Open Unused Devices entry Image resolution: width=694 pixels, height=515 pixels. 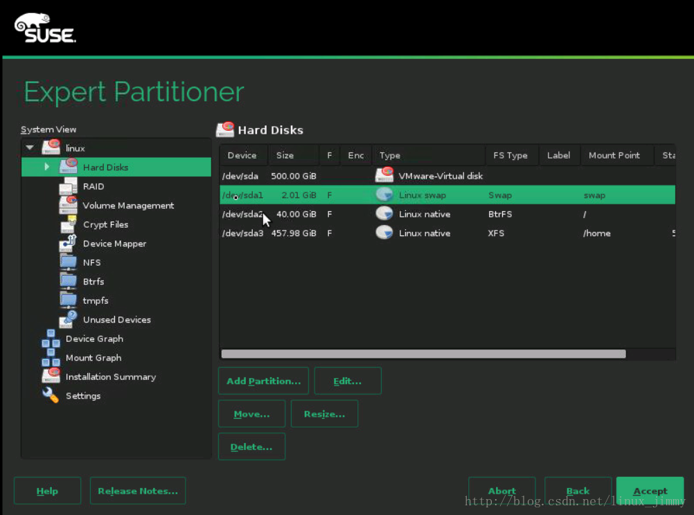(117, 319)
